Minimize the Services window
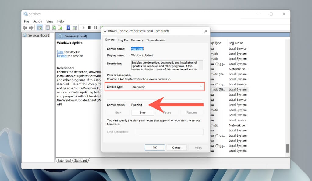Image resolution: width=312 pixels, height=181 pixels. click(x=258, y=14)
